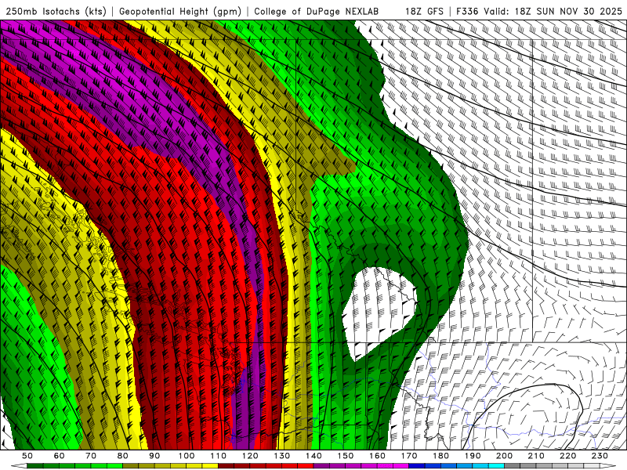Click the 'College of DuPage NEXLAB' label
627x470 pixels.
pos(317,11)
